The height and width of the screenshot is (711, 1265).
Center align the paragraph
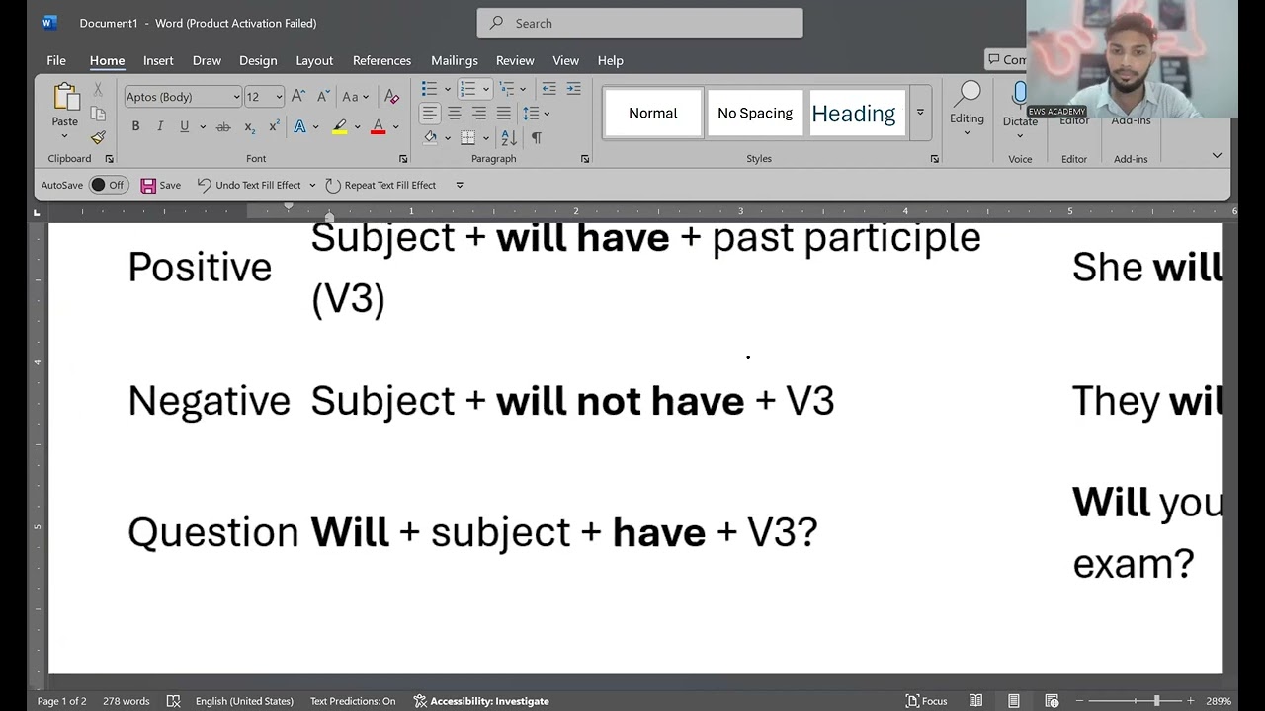(455, 114)
